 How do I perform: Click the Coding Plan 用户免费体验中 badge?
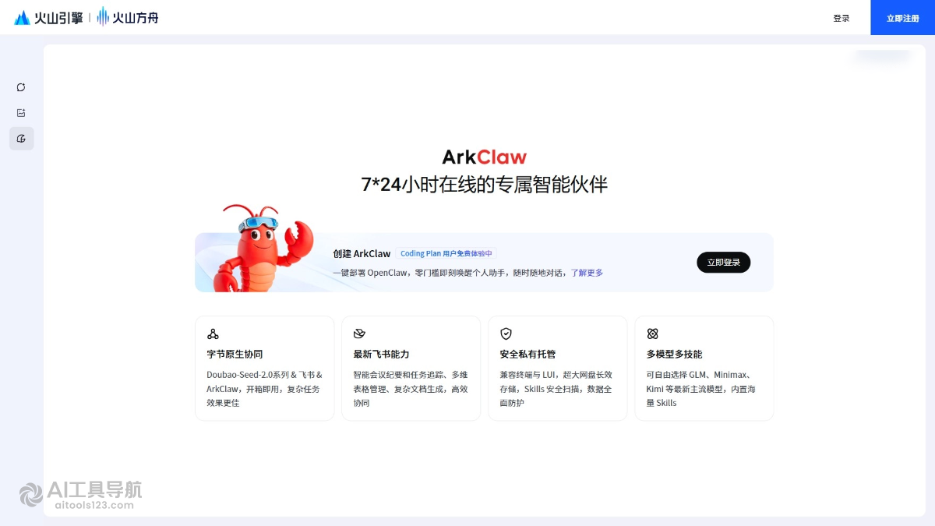tap(446, 253)
